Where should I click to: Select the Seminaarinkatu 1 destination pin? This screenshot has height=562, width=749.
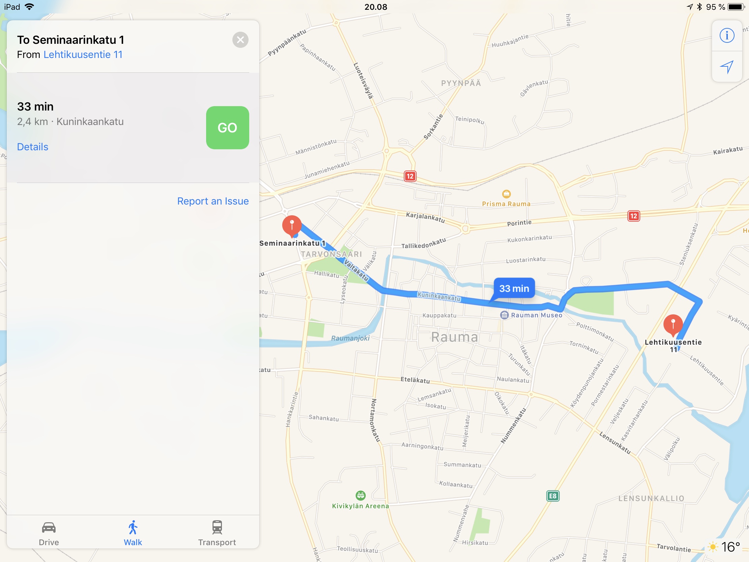292,226
